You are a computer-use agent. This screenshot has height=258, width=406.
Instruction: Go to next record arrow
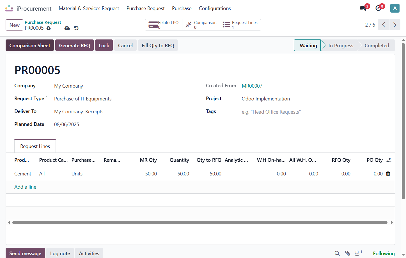tap(395, 25)
